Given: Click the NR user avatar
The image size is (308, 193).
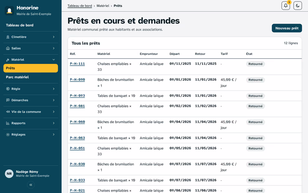Looking at the screenshot, I should [x=9, y=174].
